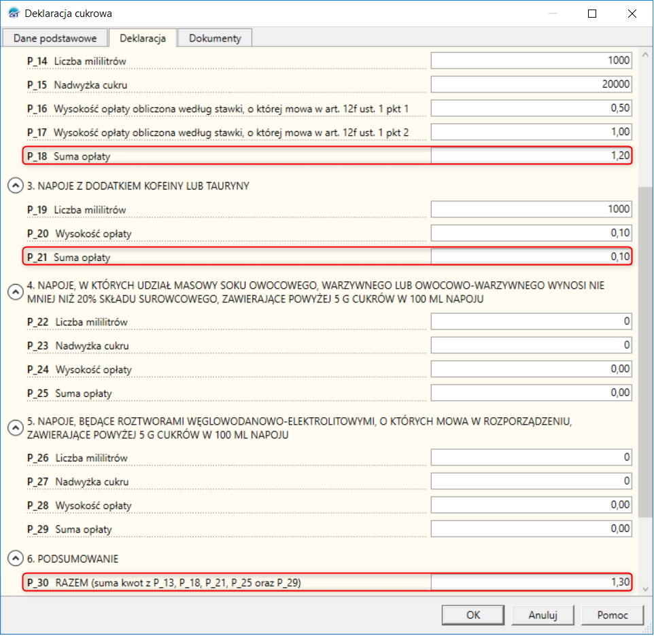654x636 pixels.
Task: Click the P_22 Liczba mililitrów field
Action: [x=532, y=321]
